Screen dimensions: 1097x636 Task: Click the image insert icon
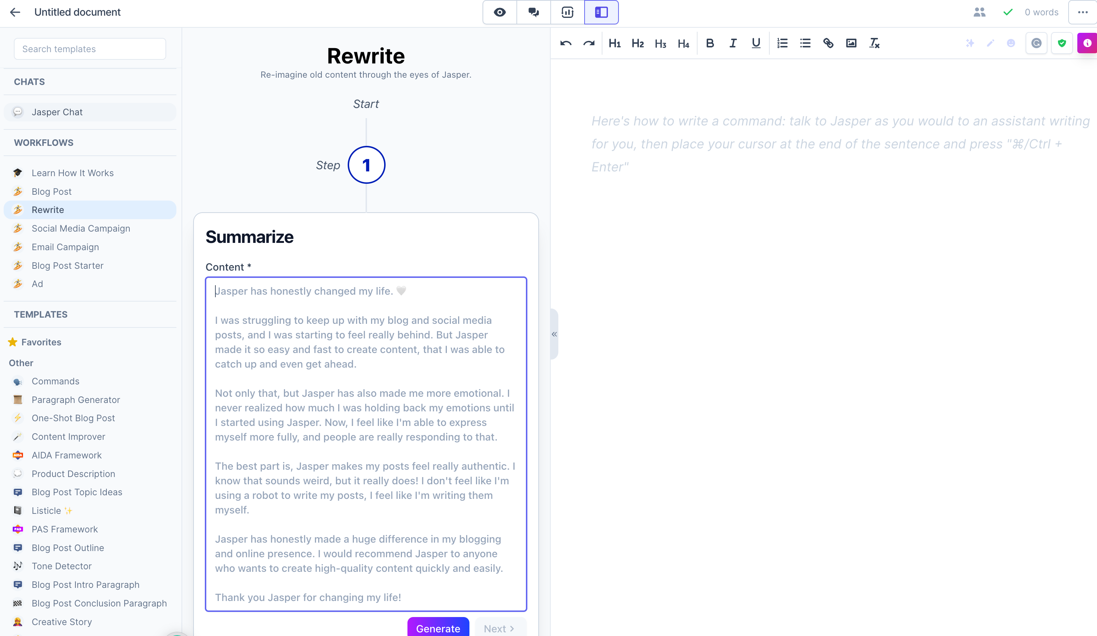851,43
